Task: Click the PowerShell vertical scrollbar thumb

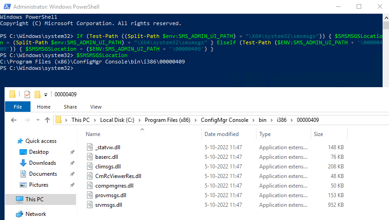Action: pyautogui.click(x=386, y=26)
